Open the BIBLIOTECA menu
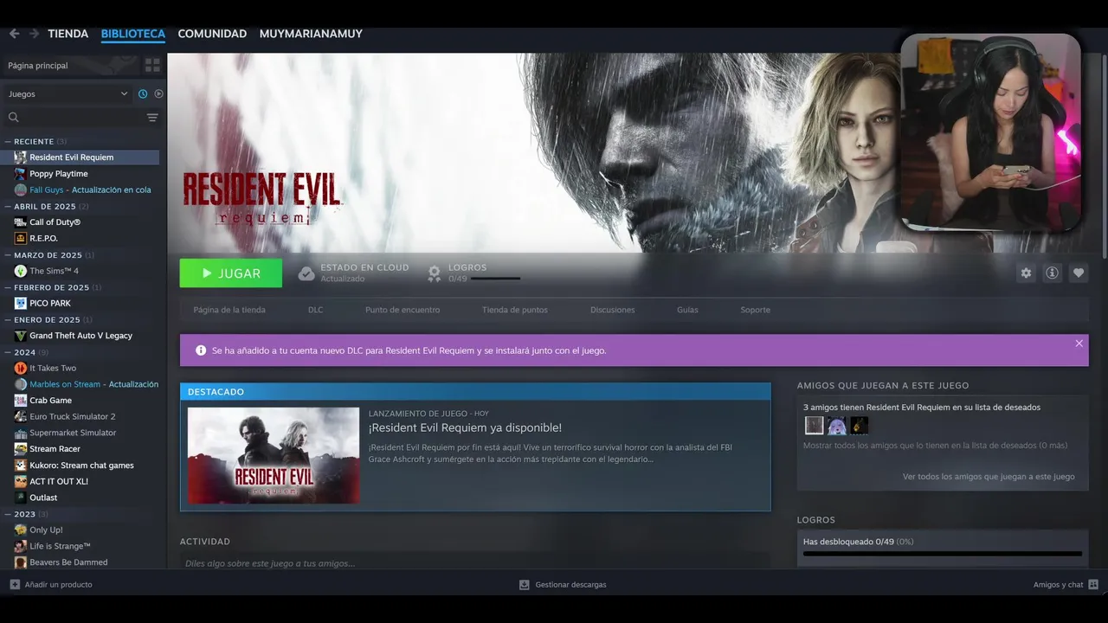Screen dimensions: 1108x623 (x=132, y=34)
